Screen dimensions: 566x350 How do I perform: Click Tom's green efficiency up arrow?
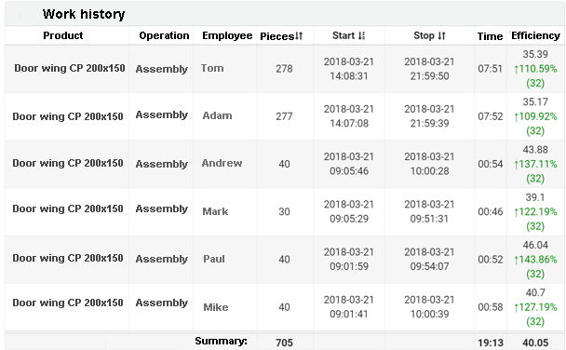(x=516, y=69)
